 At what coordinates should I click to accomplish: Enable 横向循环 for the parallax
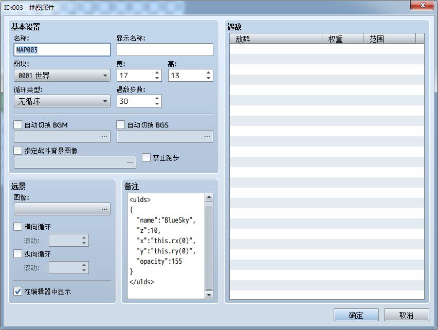(18, 226)
